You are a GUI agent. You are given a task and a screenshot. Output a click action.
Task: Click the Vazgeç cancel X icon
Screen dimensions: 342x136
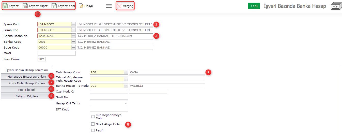(x=119, y=6)
